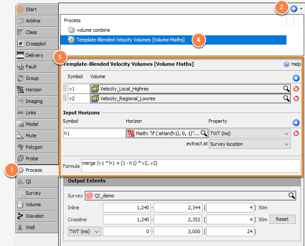Edit the Crossline start value 1,240
The width and height of the screenshot is (305, 246).
127,220
